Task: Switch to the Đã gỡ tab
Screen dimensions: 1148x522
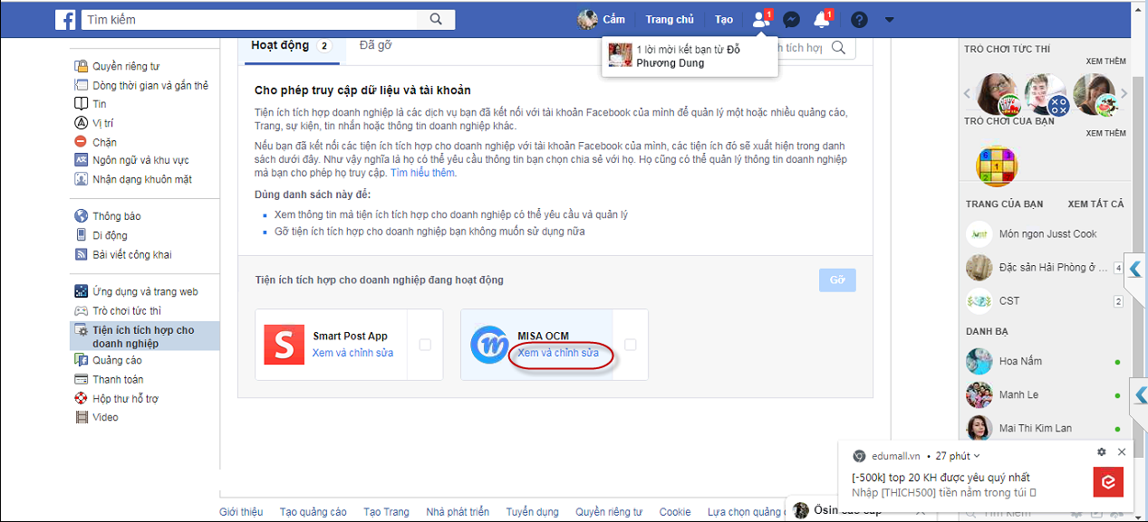Action: [x=375, y=45]
